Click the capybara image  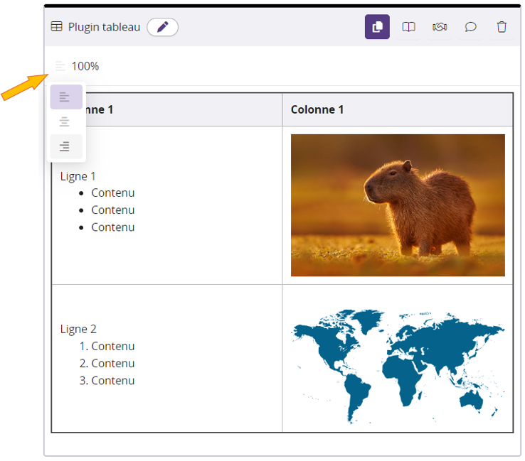click(x=398, y=205)
